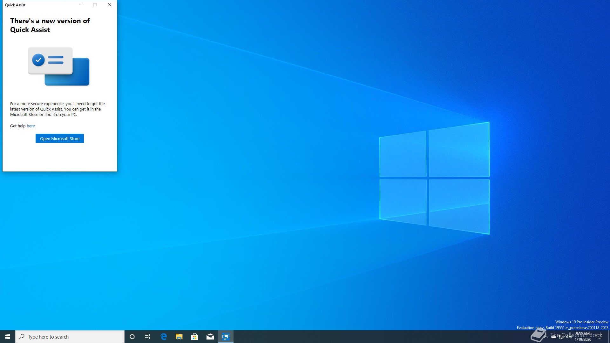Image resolution: width=610 pixels, height=343 pixels.
Task: Open the Mail app icon
Action: [x=210, y=337]
